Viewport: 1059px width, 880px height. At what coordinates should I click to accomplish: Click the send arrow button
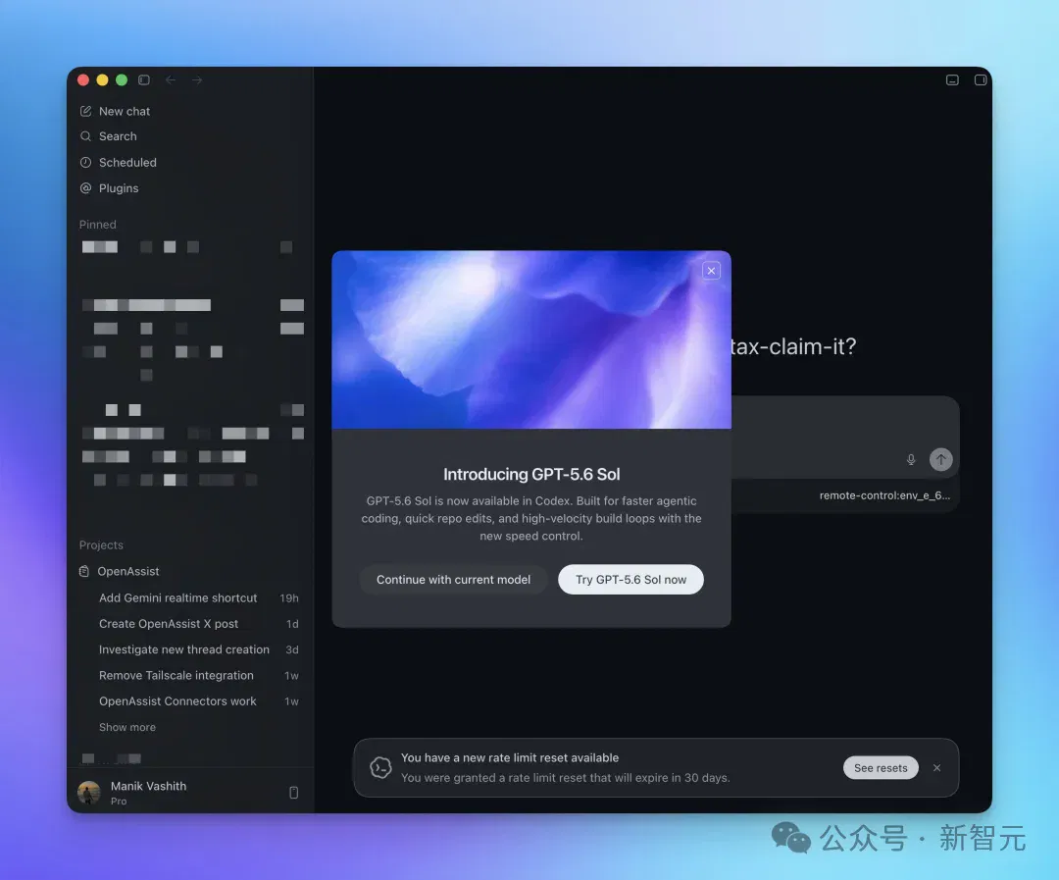point(940,459)
